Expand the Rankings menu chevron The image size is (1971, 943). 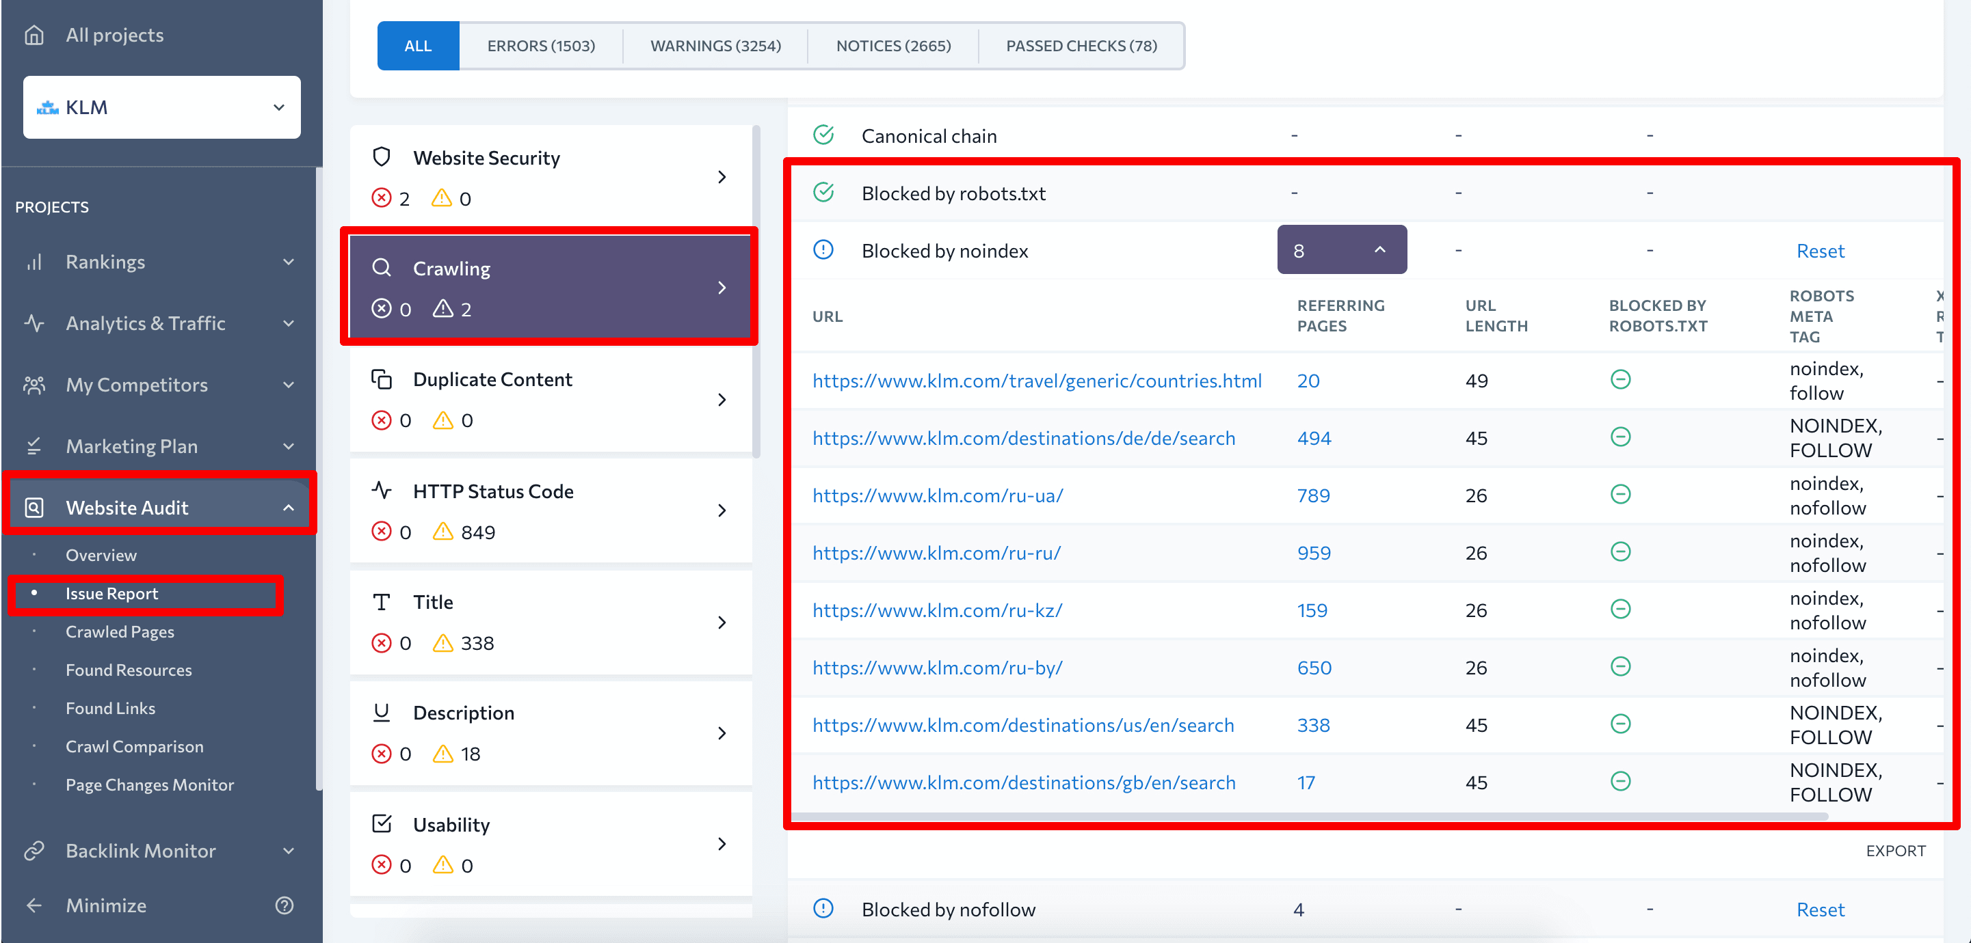pos(289,262)
